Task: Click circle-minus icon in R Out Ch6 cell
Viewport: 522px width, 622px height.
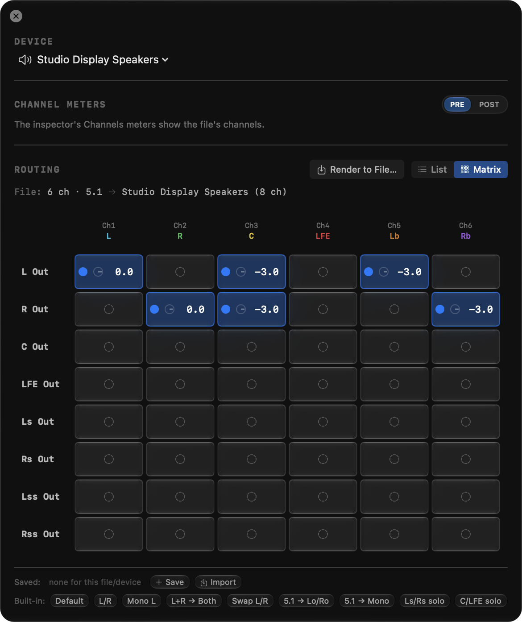Action: 455,309
